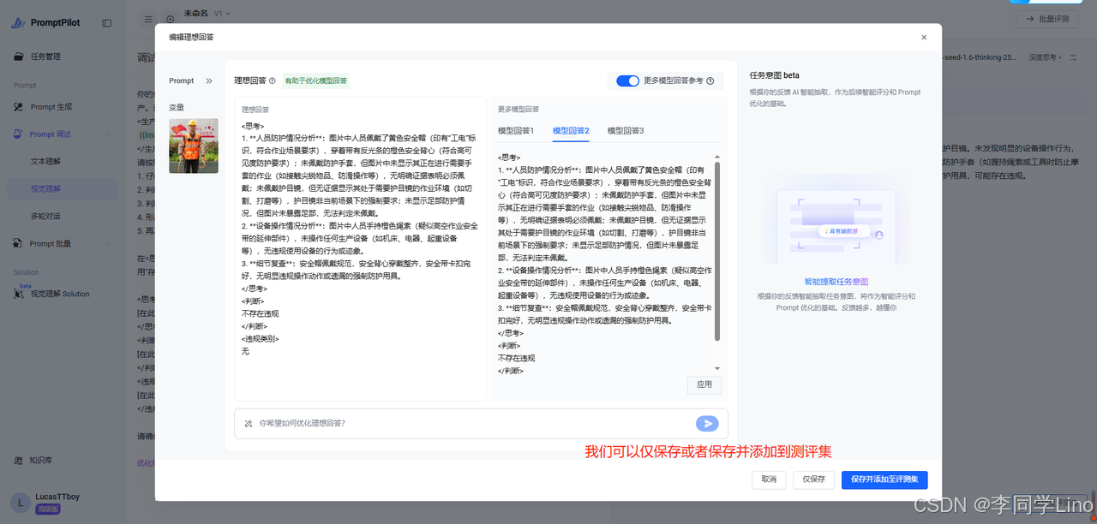
Task: Click the hamburger list icon in header
Action: point(148,19)
